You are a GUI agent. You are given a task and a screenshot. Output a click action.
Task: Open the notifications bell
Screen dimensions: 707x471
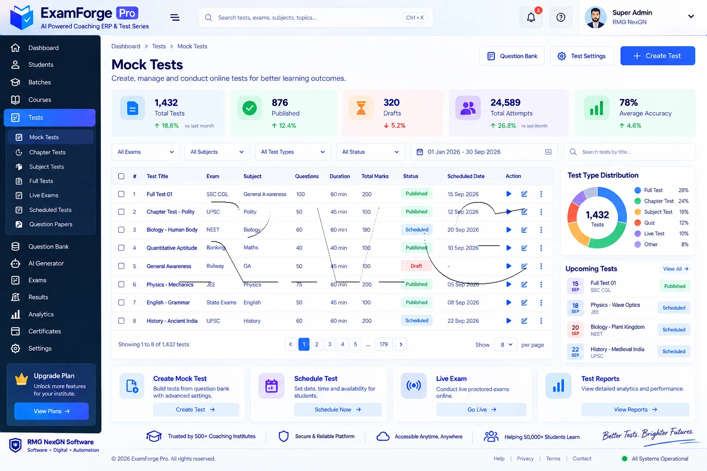(x=531, y=17)
